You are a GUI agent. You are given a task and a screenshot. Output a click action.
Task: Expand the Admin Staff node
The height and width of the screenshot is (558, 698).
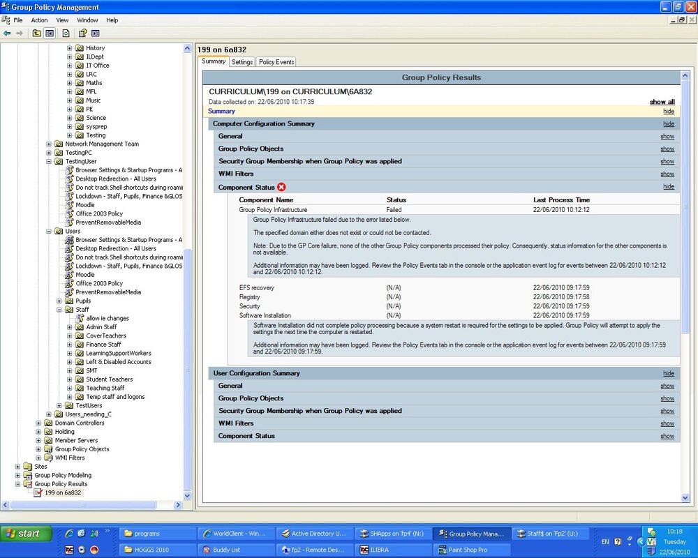(69, 327)
